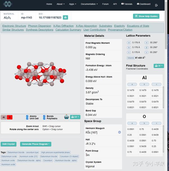Click the Al coordinates table scrollbar
169x171 pixels.
(x=163, y=97)
